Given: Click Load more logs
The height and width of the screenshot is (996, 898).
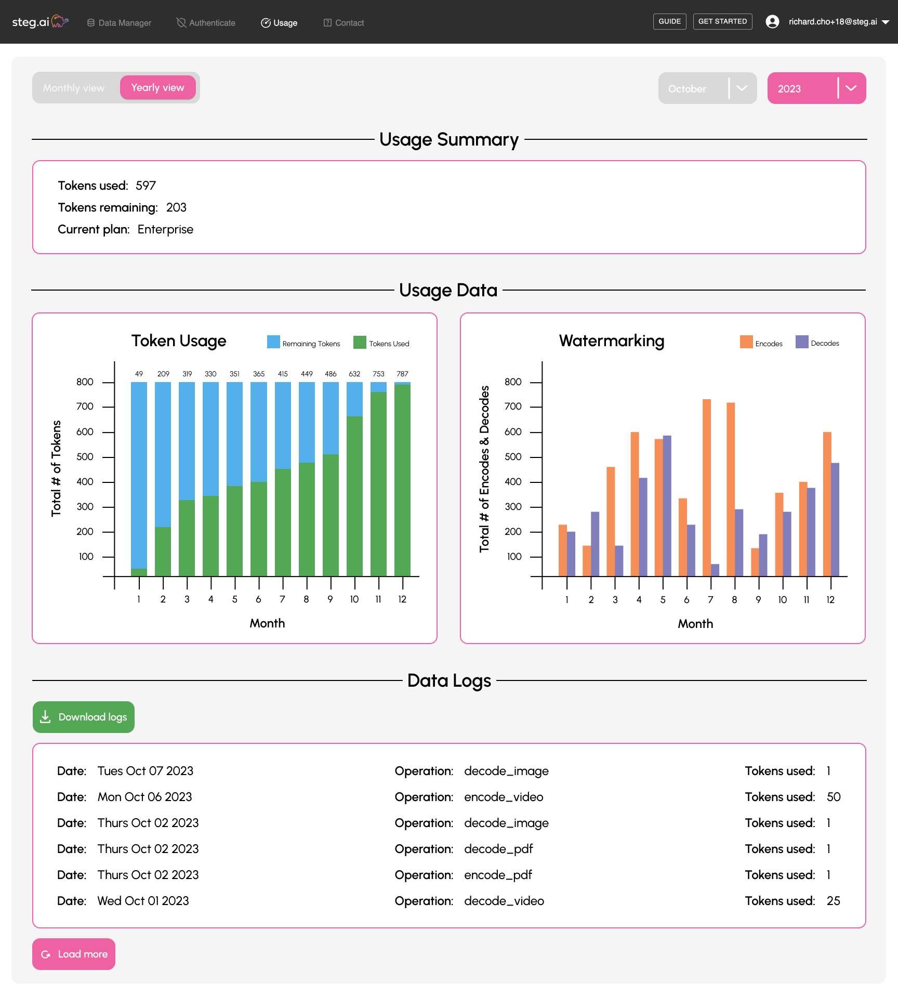Looking at the screenshot, I should (74, 954).
